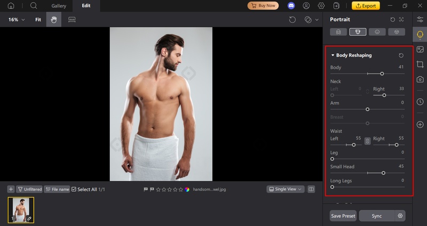Open the Discord community icon
Screen dimensions: 427x226
pyautogui.click(x=291, y=6)
